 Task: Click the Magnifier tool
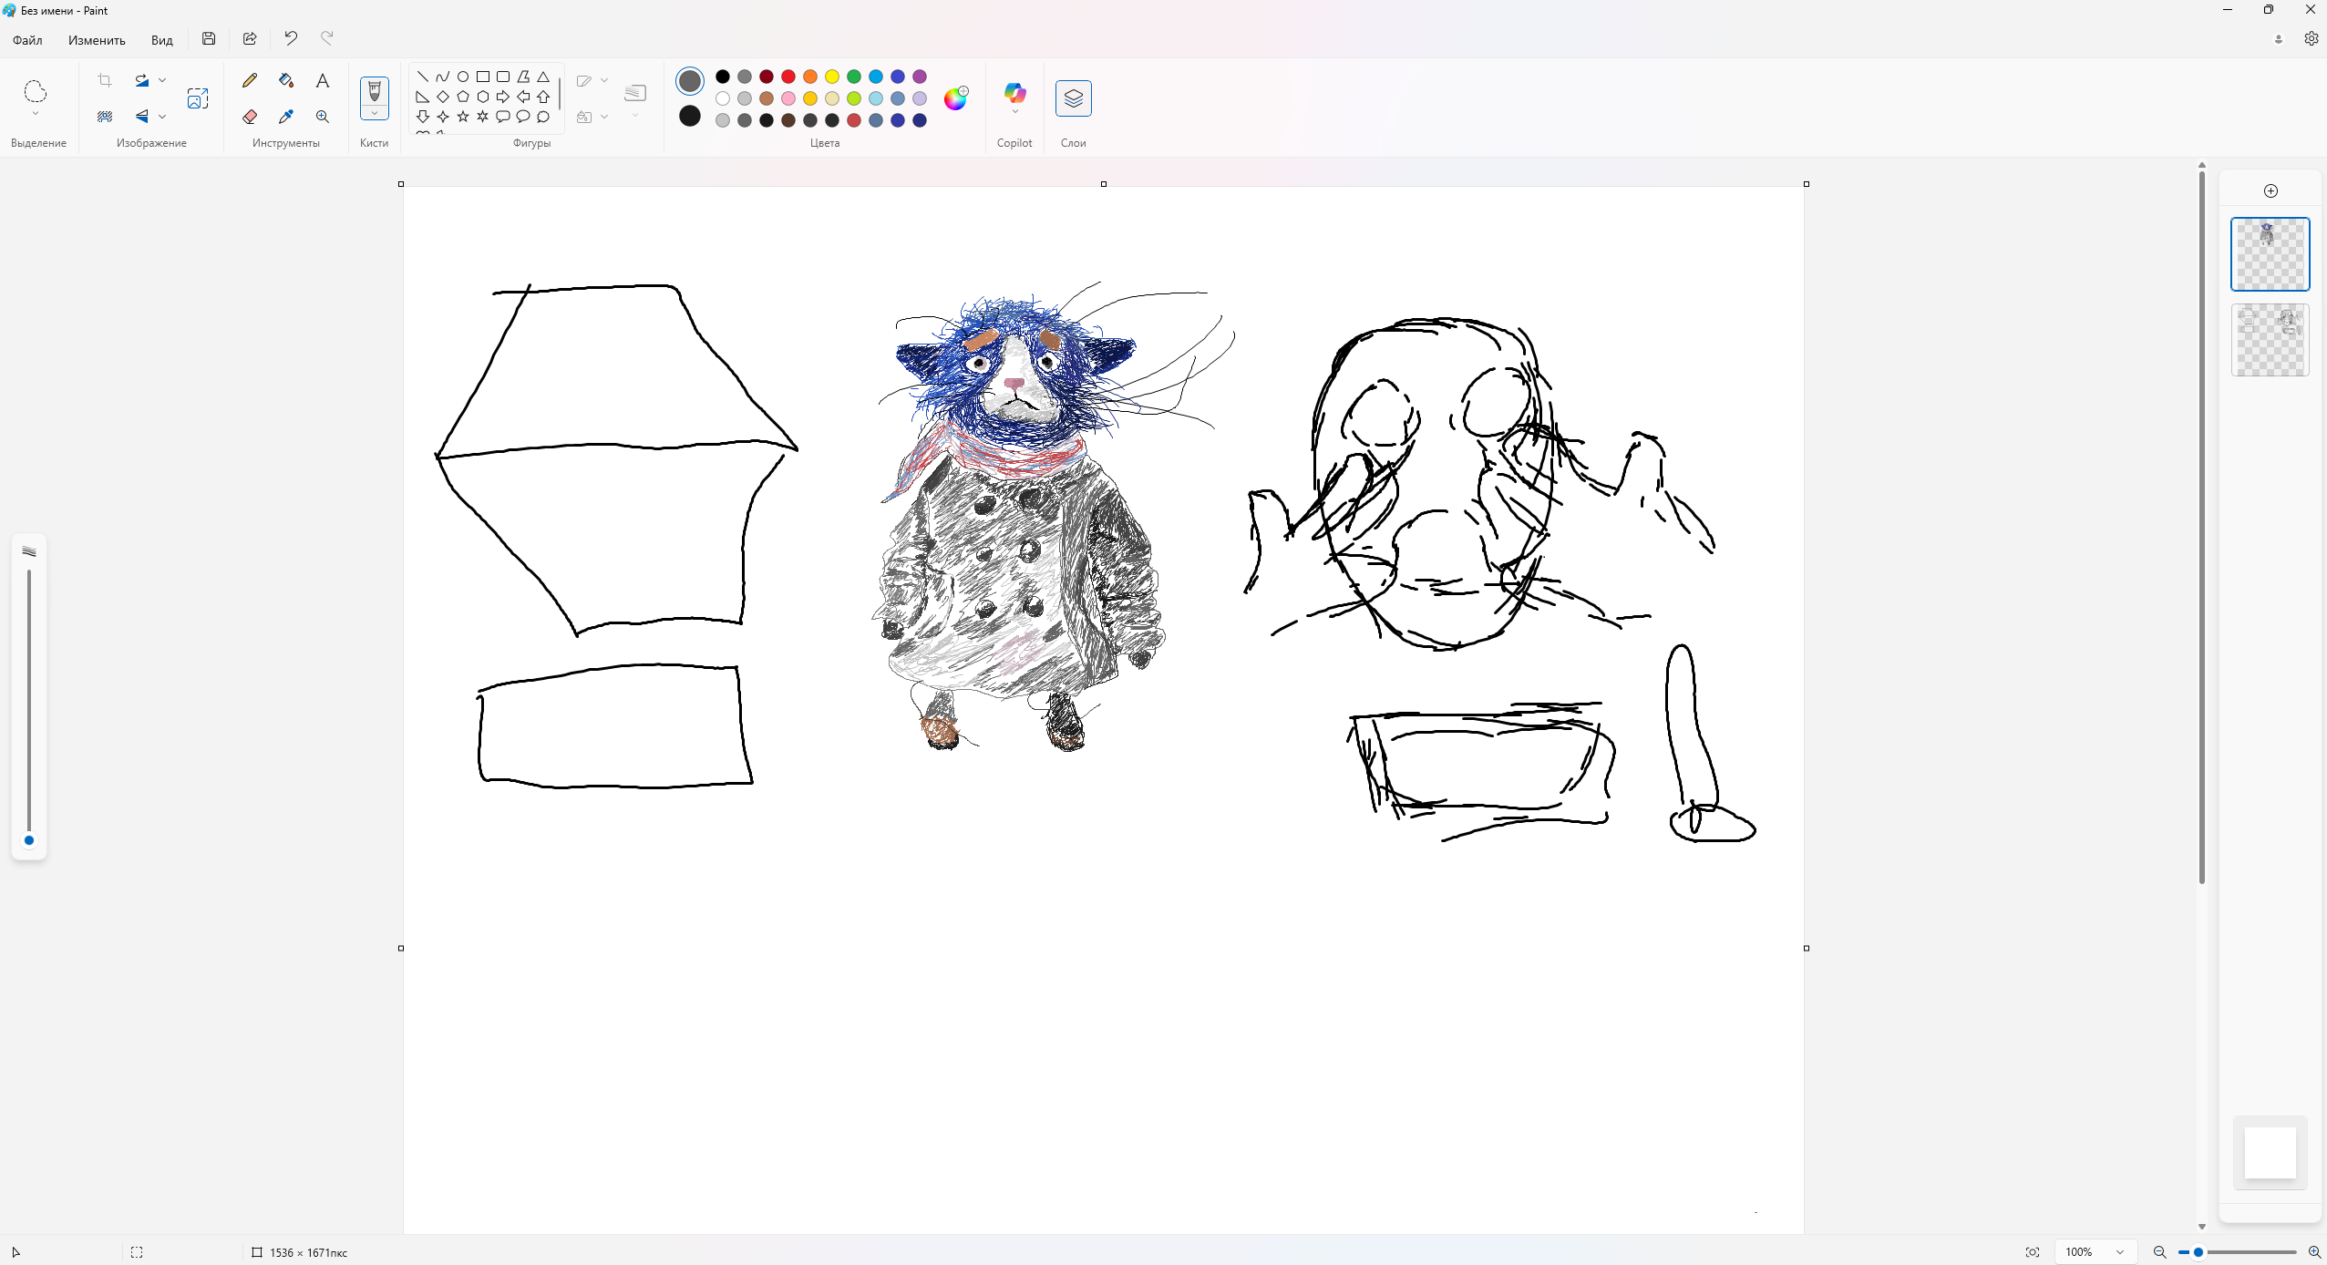coord(323,117)
